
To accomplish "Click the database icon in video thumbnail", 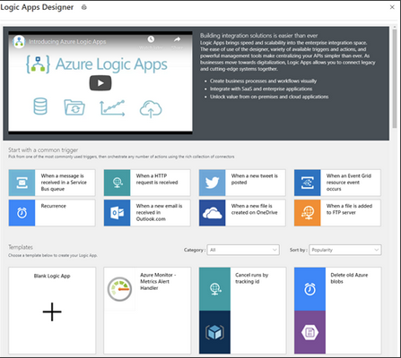I will tap(40, 107).
